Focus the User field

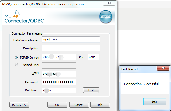[59, 74]
